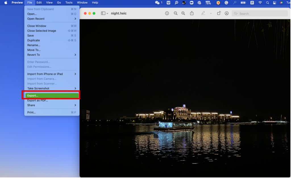Expand the Take Screenshot submenu
The image size is (291, 178).
coord(51,88)
